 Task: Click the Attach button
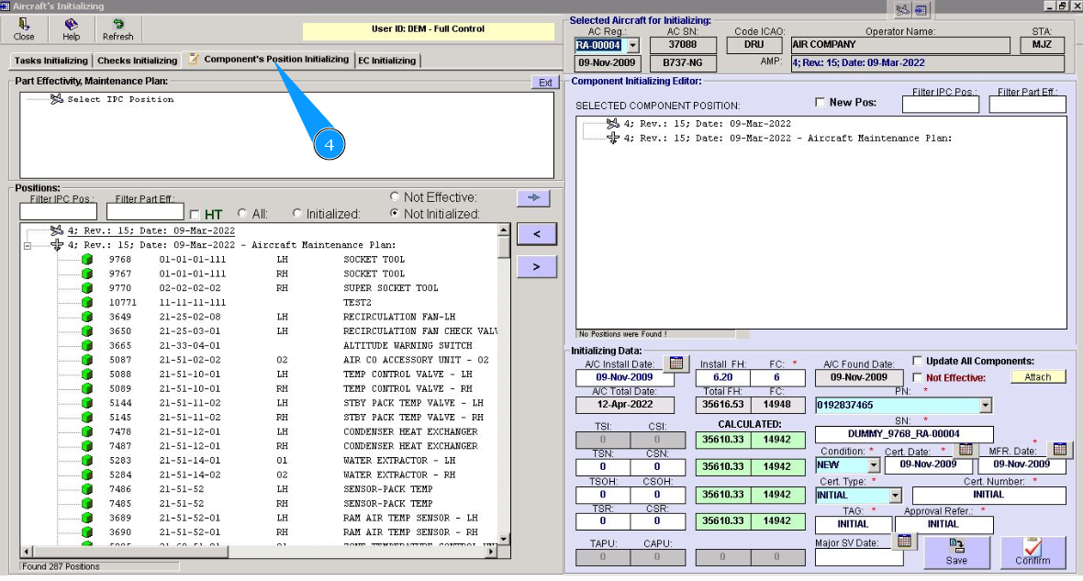coord(1038,377)
